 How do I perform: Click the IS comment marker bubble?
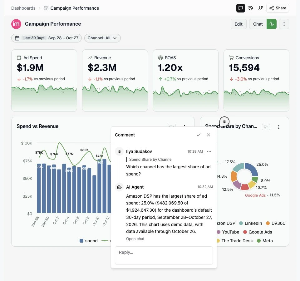point(224,121)
